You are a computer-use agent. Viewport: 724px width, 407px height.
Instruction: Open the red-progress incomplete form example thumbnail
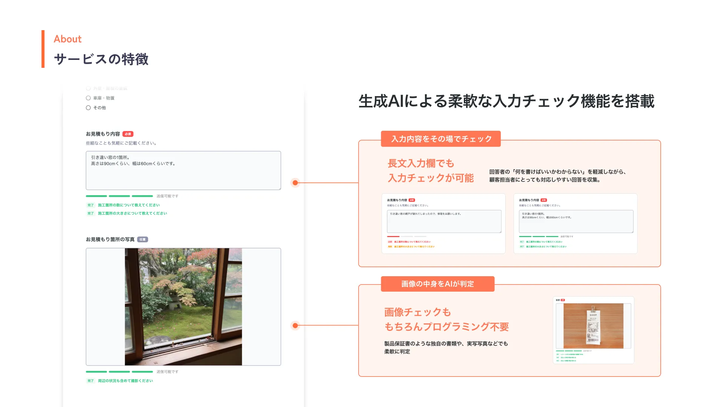click(443, 223)
